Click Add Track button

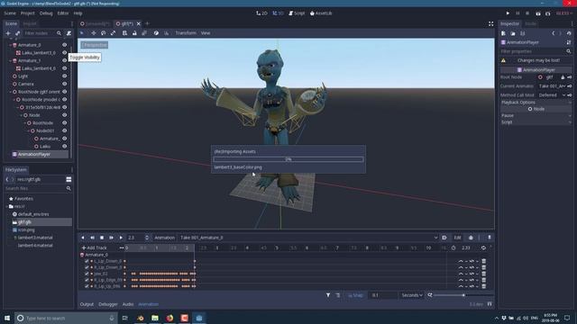[x=95, y=248]
